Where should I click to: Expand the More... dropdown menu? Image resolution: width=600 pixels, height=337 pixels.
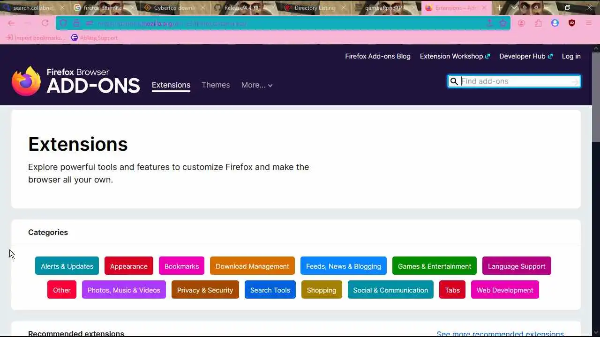pos(257,85)
